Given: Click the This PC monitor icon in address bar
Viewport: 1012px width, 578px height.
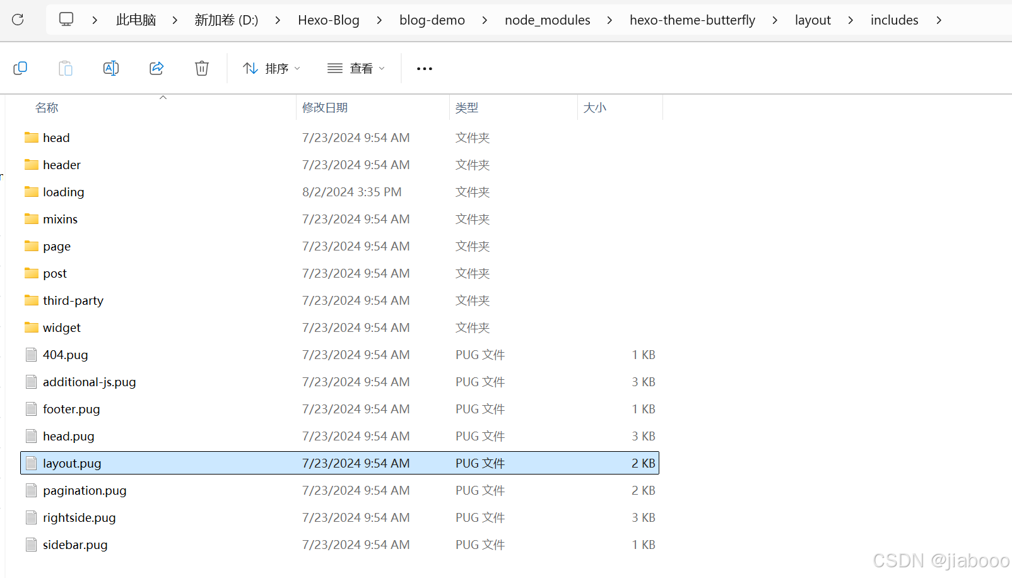Looking at the screenshot, I should tap(66, 20).
